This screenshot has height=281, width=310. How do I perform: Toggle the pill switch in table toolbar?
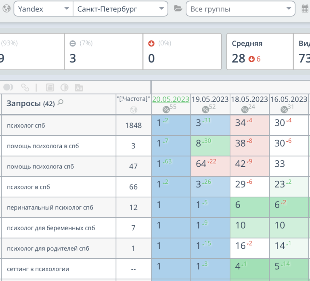tap(8, 87)
